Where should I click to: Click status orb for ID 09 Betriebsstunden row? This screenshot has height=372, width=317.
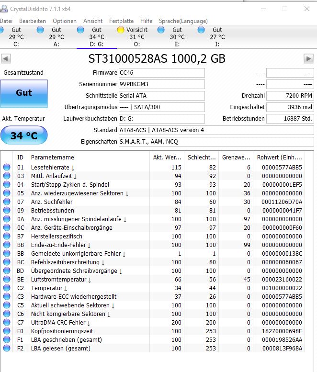[7, 210]
